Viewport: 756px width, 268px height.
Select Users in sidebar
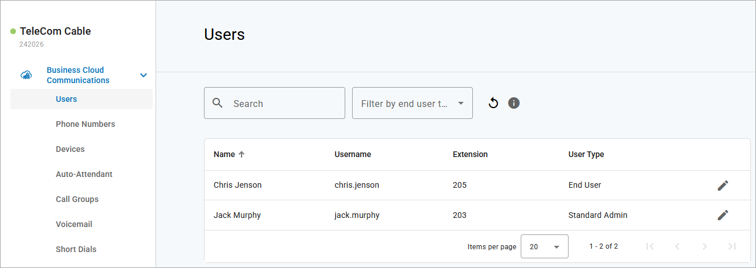coord(81,99)
